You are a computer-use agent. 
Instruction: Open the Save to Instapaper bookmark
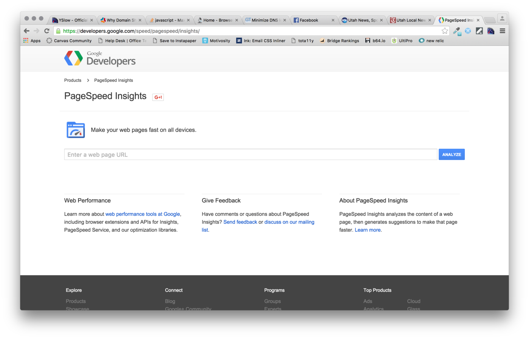click(x=174, y=41)
